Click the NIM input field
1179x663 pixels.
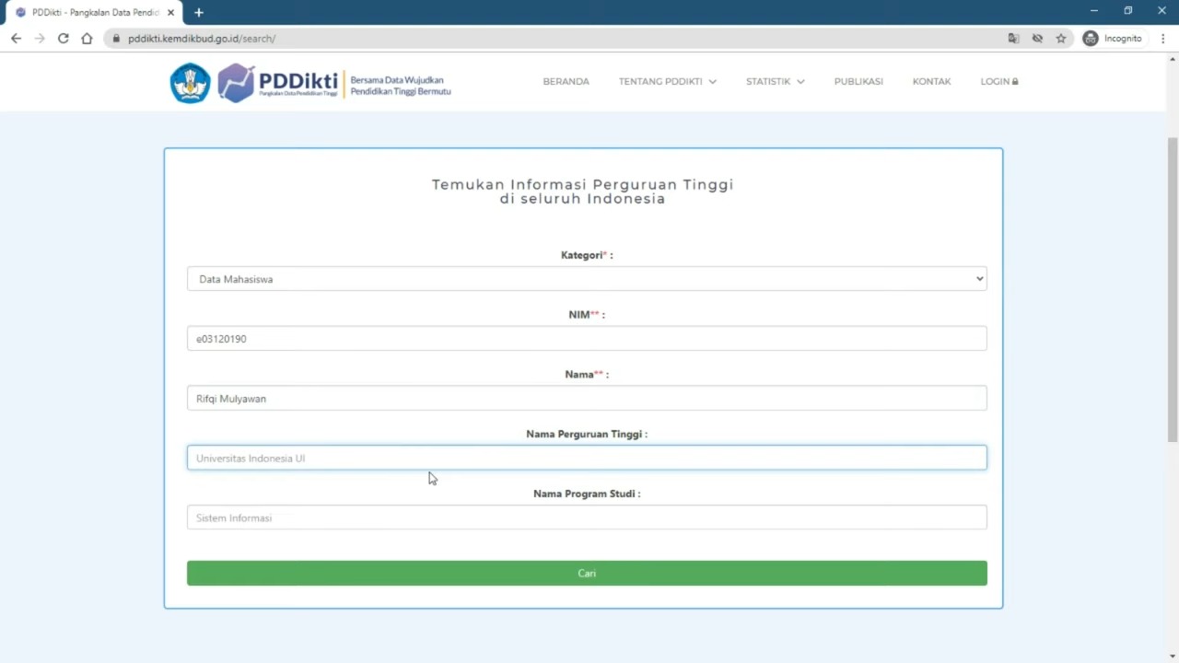[587, 339]
